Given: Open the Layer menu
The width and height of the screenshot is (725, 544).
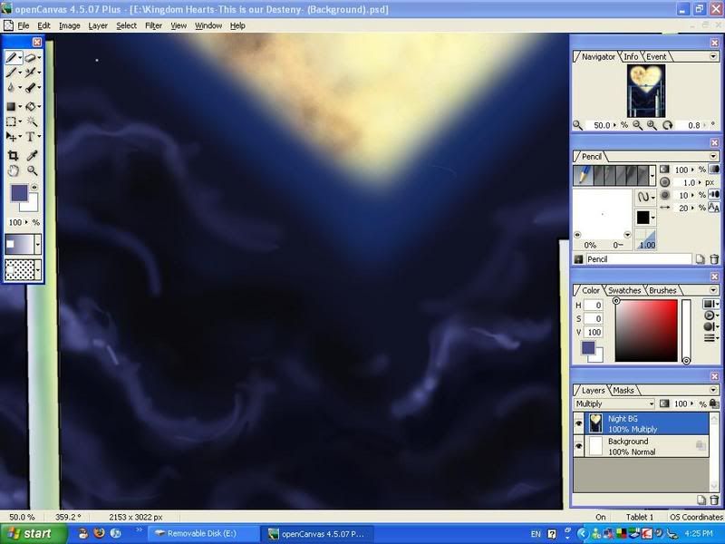Looking at the screenshot, I should (98, 26).
